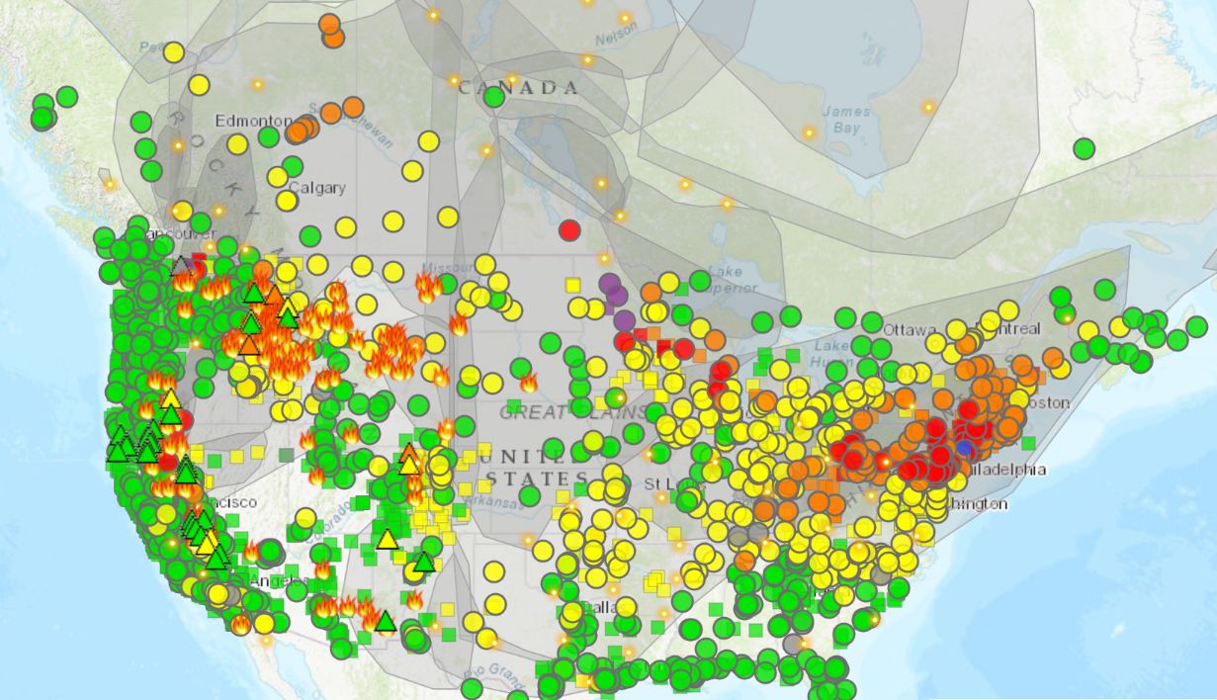Click the lone fire icon west of GREAT PLAINS label
1217x700 pixels.
pos(529,383)
